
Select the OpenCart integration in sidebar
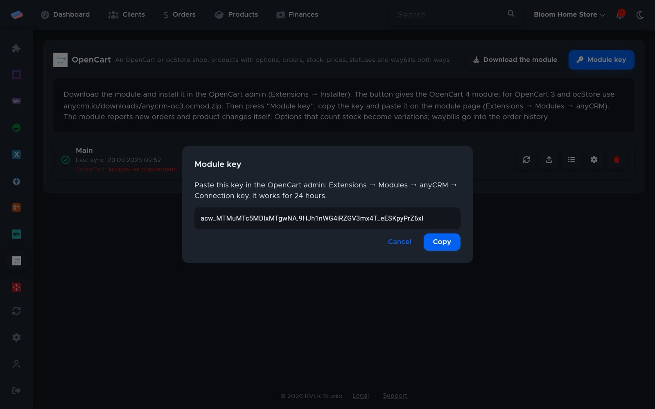pos(16,261)
